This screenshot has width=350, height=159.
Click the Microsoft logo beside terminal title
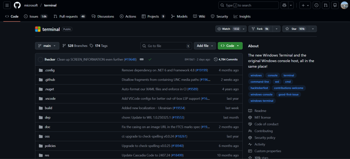tap(38, 29)
